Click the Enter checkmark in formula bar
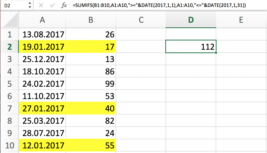This screenshot has height=153, width=267. tap(52, 5)
